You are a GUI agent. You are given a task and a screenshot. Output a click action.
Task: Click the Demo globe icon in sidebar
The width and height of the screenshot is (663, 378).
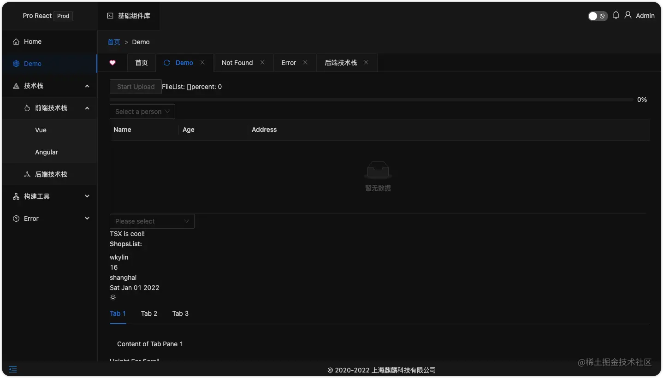[x=16, y=64]
